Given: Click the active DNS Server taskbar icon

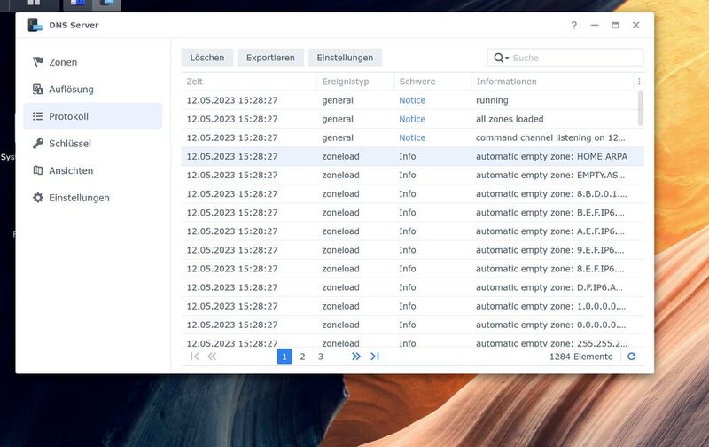Looking at the screenshot, I should [106, 3].
